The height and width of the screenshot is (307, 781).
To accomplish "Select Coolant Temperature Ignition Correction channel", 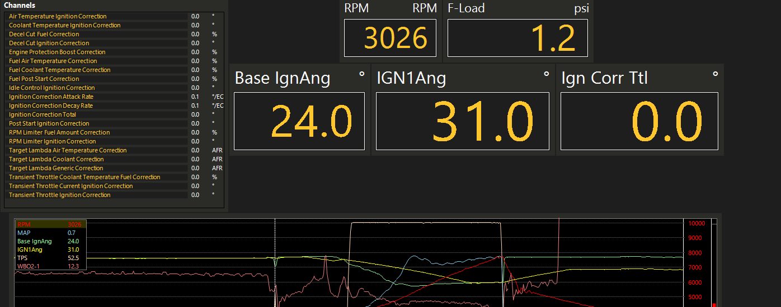I will pyautogui.click(x=114, y=25).
